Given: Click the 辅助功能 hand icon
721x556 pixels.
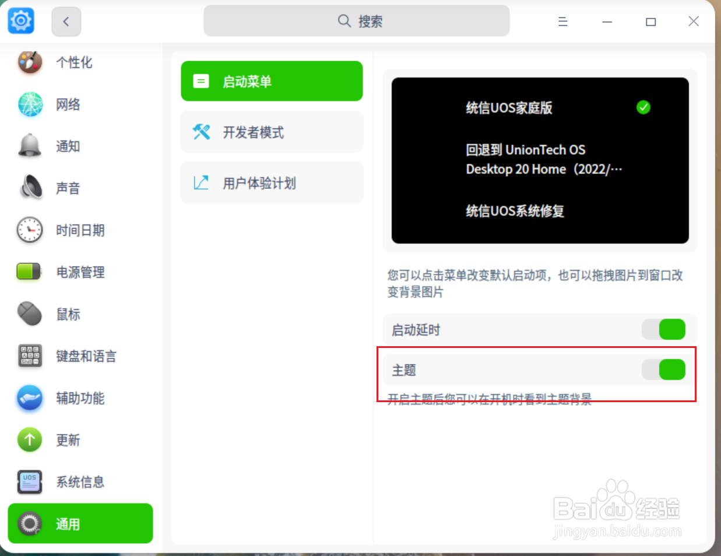Looking at the screenshot, I should coord(30,398).
